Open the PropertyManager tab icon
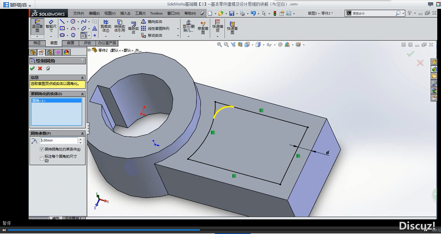 pos(41,52)
